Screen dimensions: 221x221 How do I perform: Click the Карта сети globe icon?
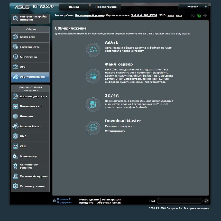click(x=15, y=37)
